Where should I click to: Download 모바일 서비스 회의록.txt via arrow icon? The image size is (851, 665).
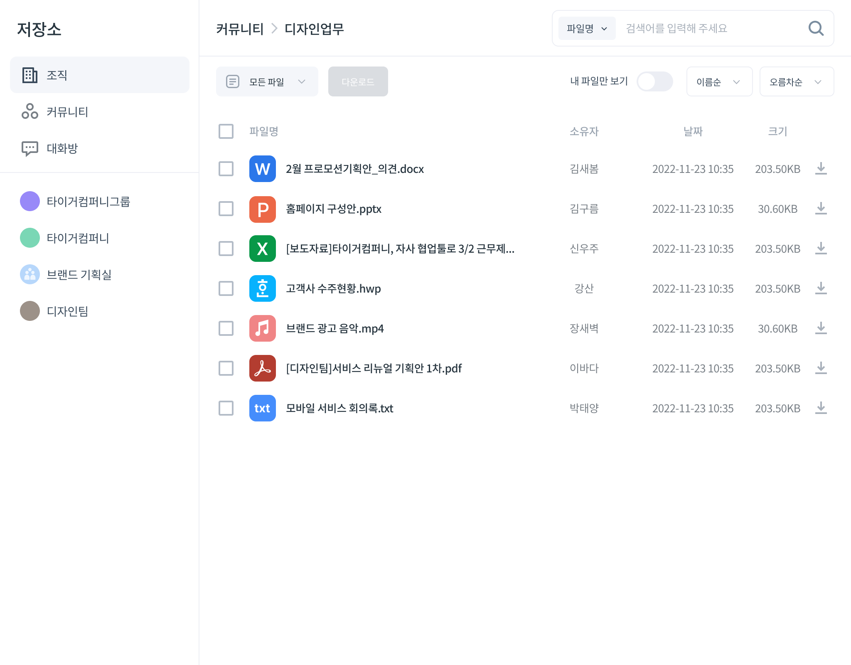(821, 408)
